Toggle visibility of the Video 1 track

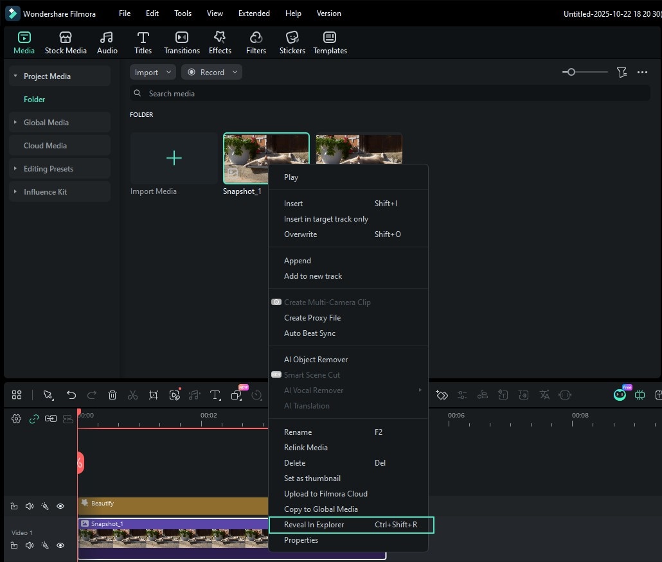click(60, 545)
